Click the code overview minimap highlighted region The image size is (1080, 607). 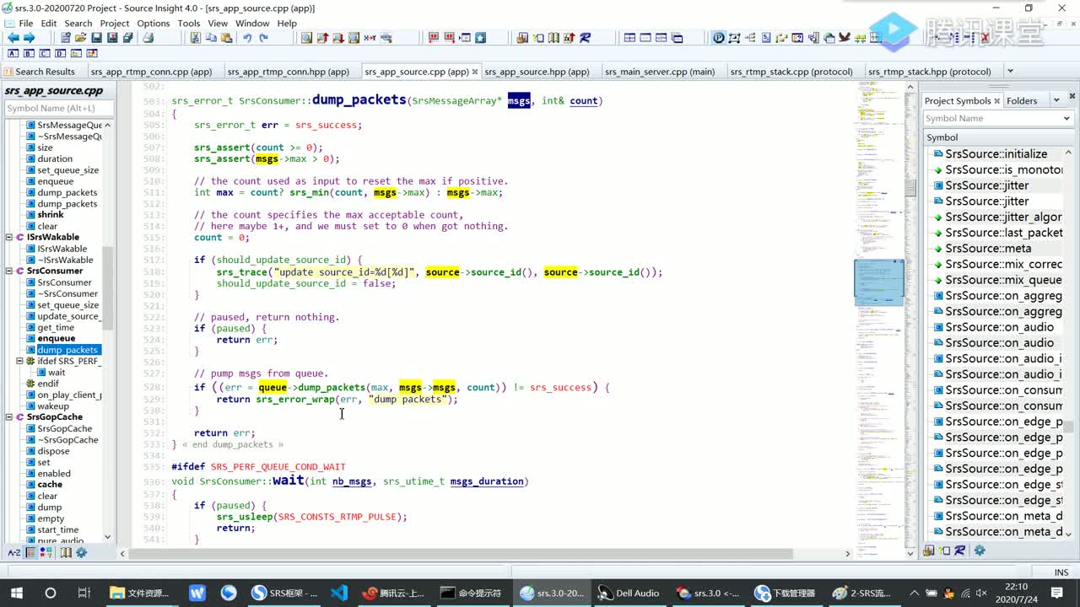pos(879,282)
